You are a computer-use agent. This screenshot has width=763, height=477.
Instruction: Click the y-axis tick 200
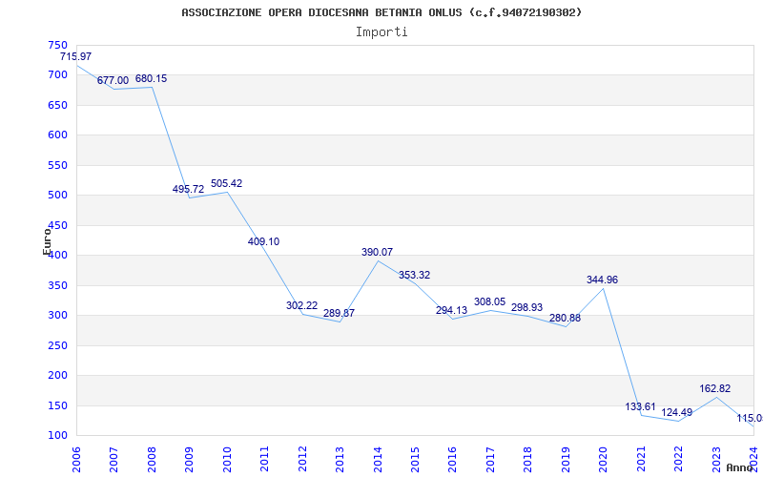point(57,376)
